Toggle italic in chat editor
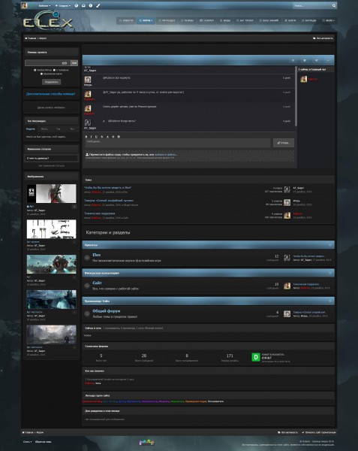 tap(92, 137)
